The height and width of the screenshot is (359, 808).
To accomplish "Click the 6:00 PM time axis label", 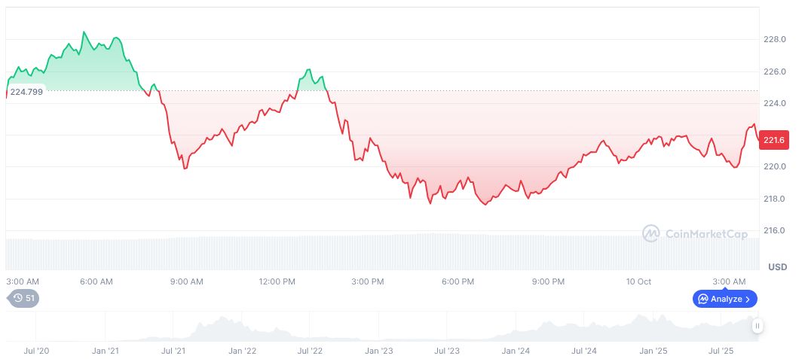I will (458, 281).
